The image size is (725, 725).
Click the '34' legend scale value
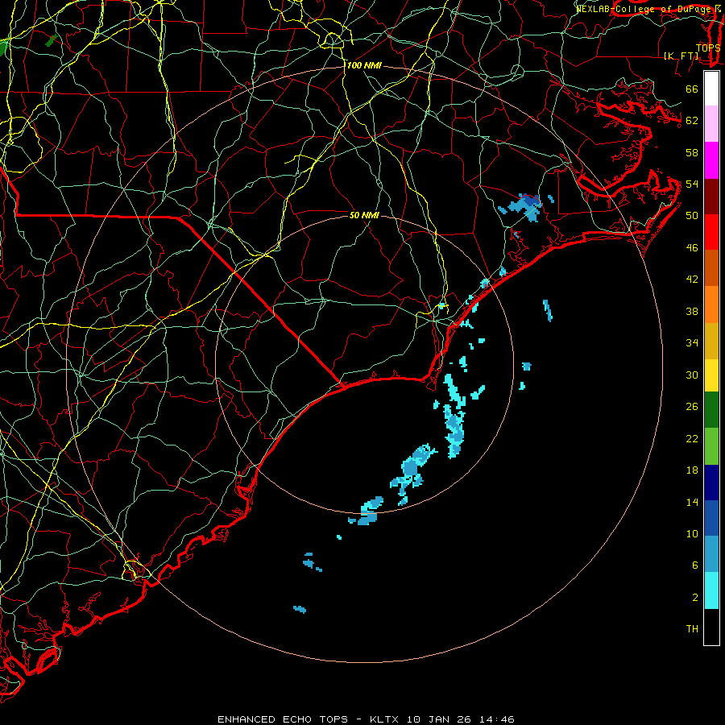692,343
